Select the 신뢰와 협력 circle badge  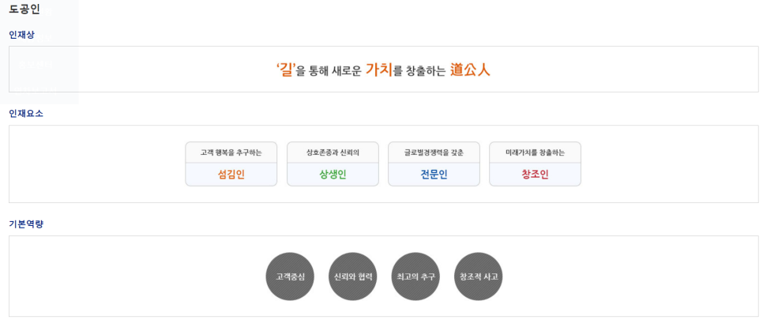352,277
